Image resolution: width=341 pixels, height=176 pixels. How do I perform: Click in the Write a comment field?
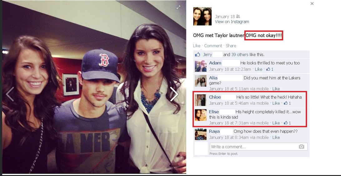tap(259, 147)
